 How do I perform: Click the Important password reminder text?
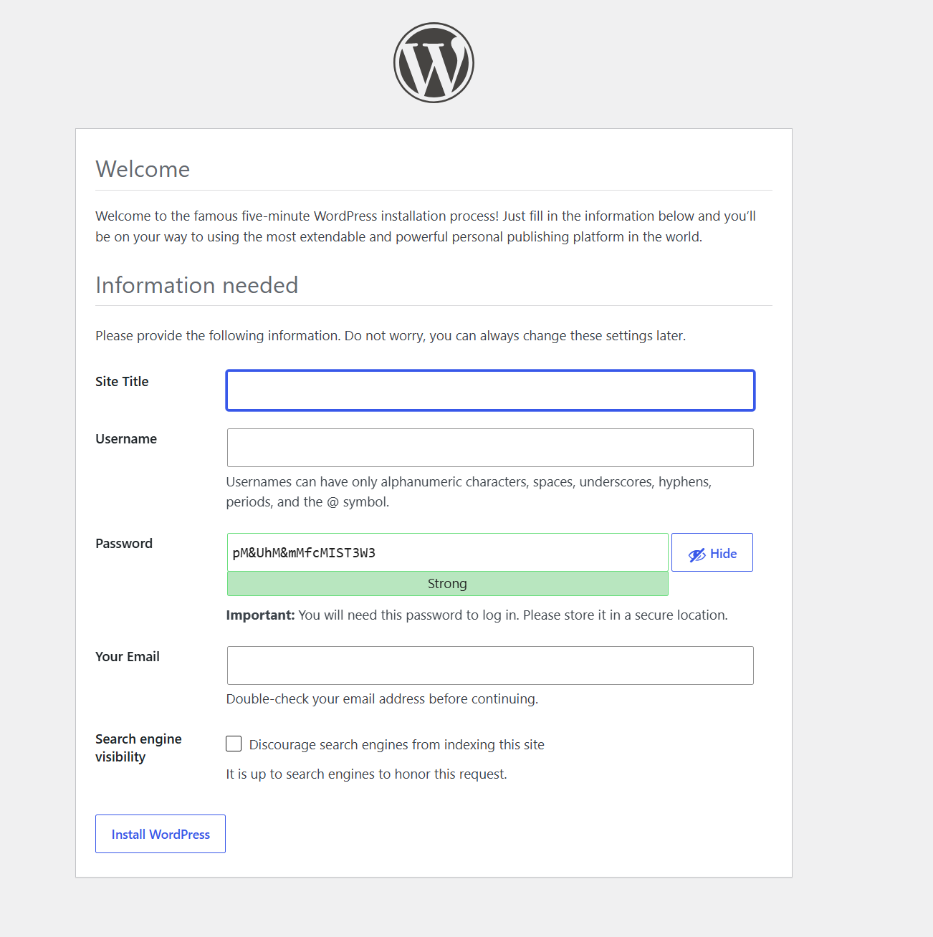tap(477, 615)
